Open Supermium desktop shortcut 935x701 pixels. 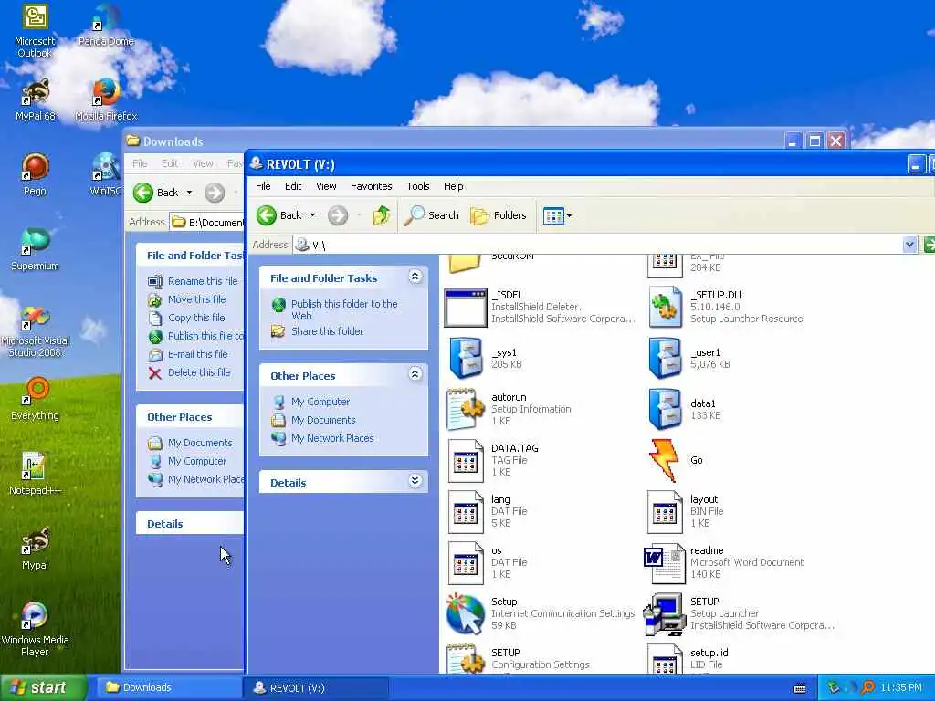click(x=35, y=249)
